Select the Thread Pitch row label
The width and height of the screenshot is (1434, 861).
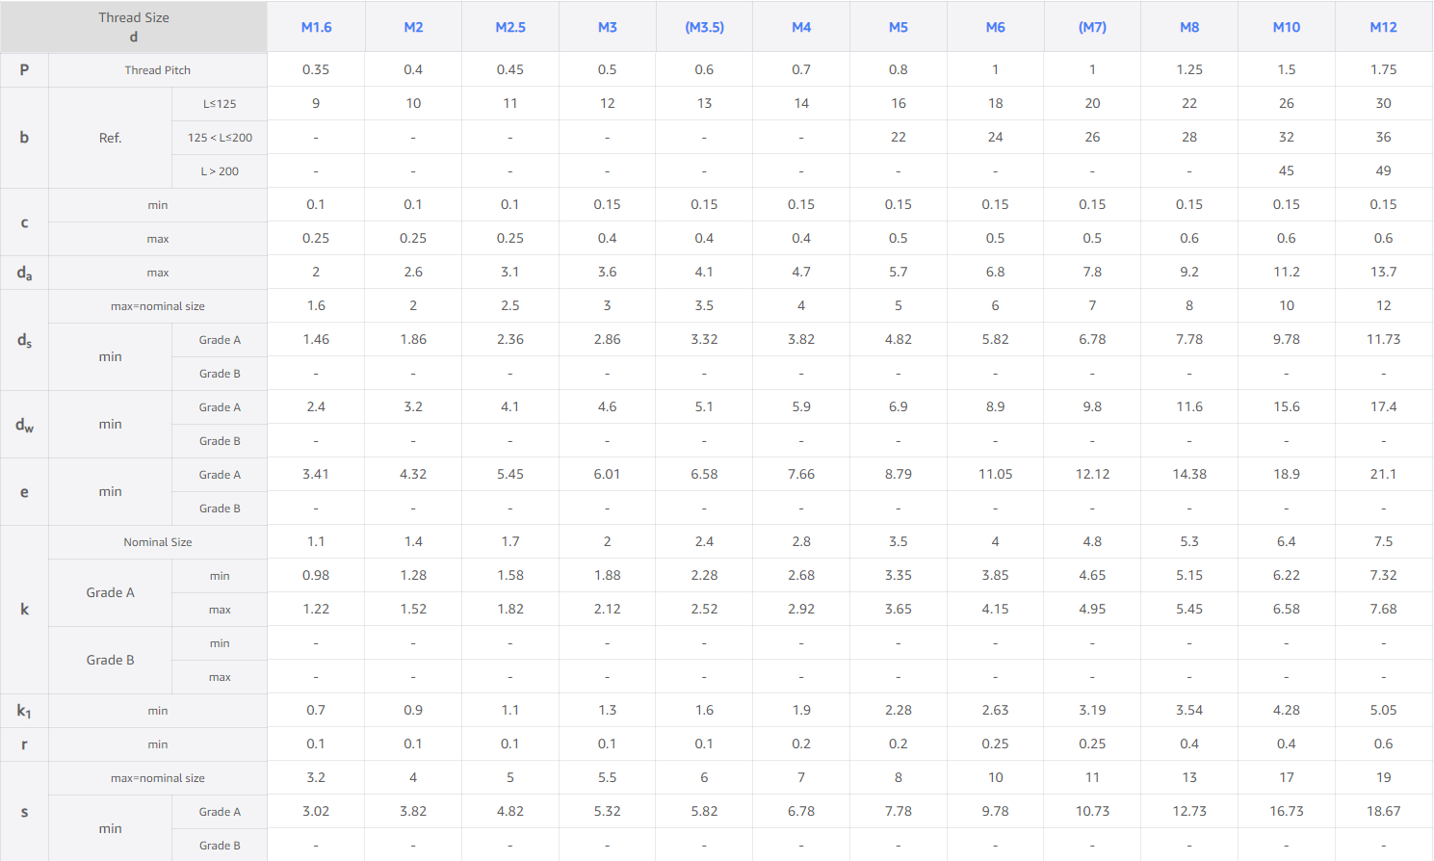point(158,70)
